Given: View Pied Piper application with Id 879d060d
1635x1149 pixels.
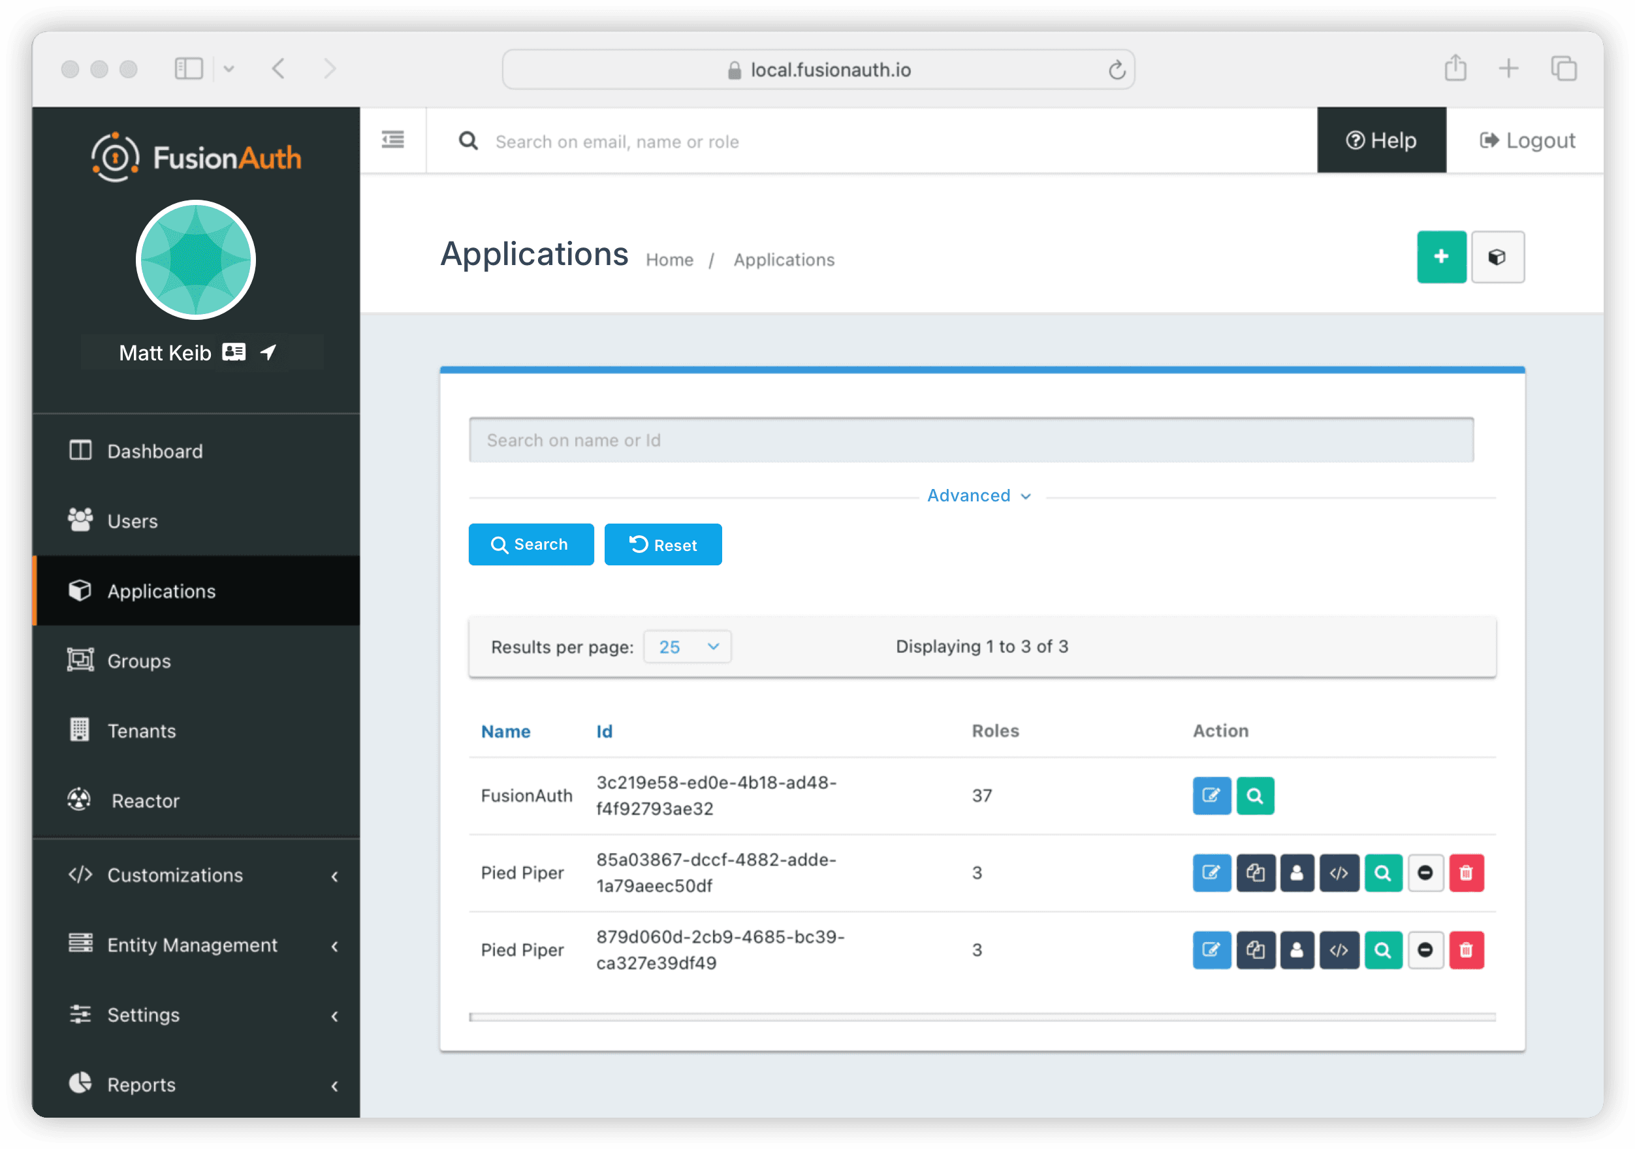Looking at the screenshot, I should click(1383, 950).
